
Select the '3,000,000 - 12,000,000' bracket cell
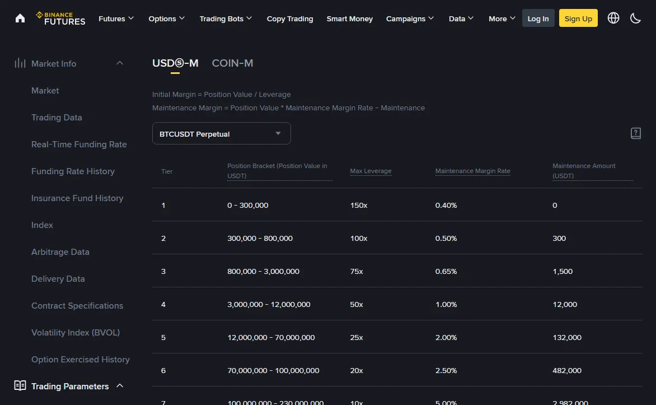click(269, 305)
